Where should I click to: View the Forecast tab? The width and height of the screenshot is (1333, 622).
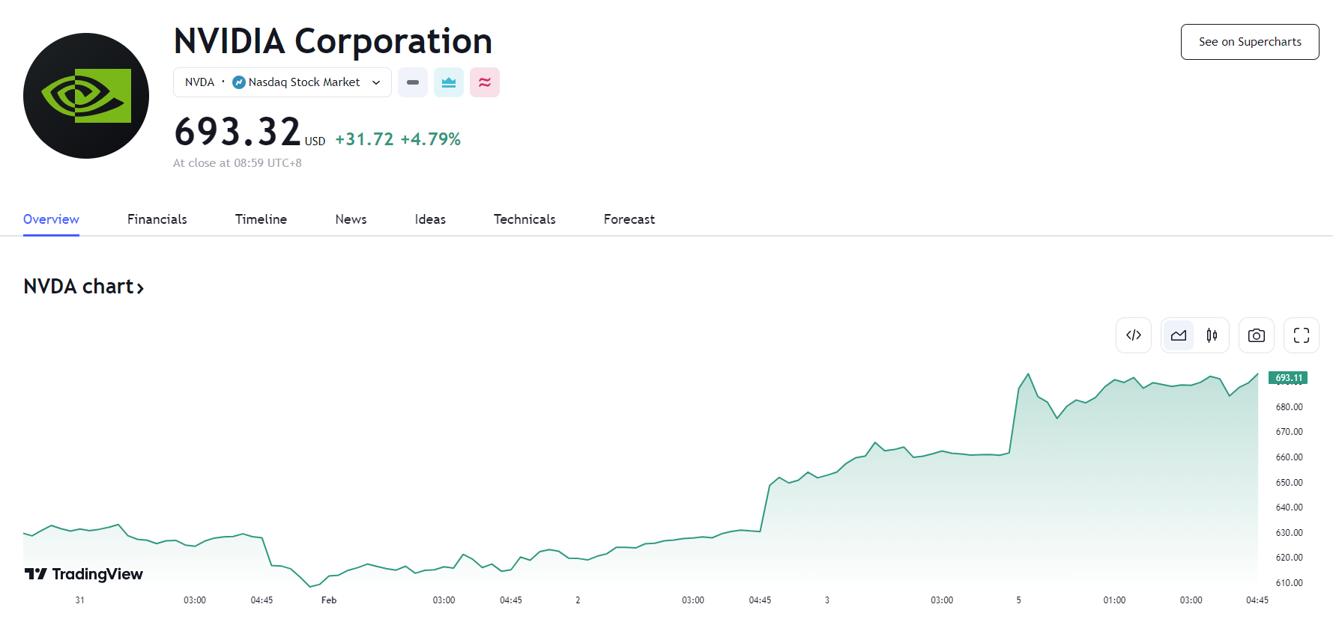click(x=629, y=219)
